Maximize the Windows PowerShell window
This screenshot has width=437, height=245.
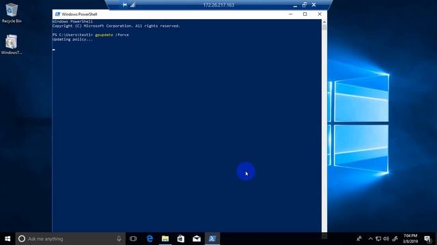305,14
